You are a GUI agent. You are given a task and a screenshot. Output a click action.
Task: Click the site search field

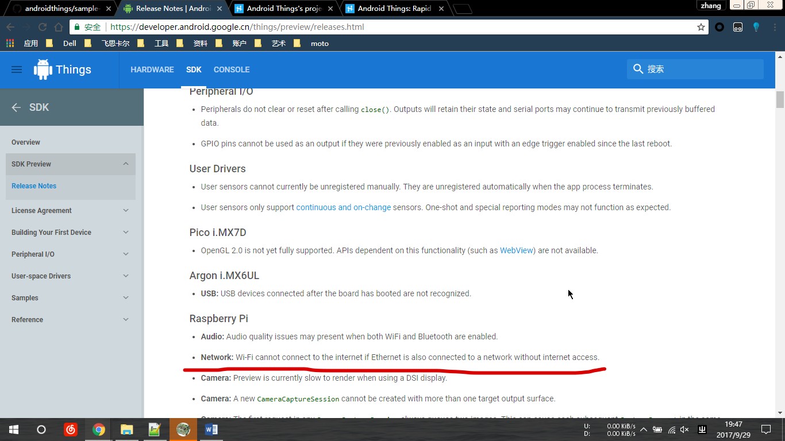click(701, 69)
